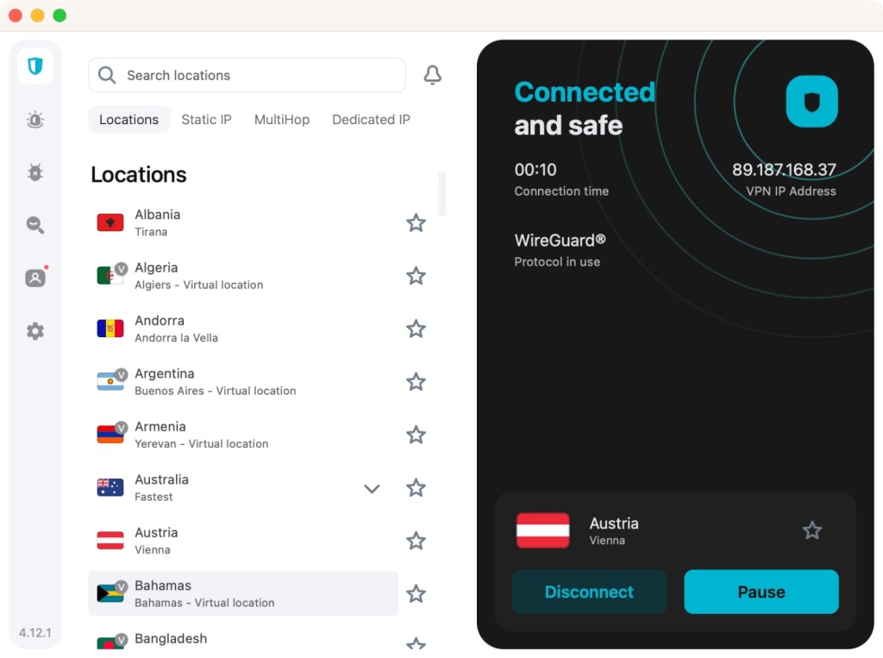Toggle favorite star for Argentina

pyautogui.click(x=416, y=382)
